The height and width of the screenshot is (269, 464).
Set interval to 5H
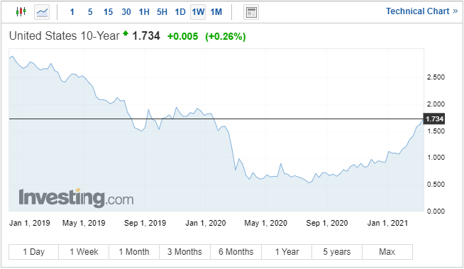click(x=162, y=12)
